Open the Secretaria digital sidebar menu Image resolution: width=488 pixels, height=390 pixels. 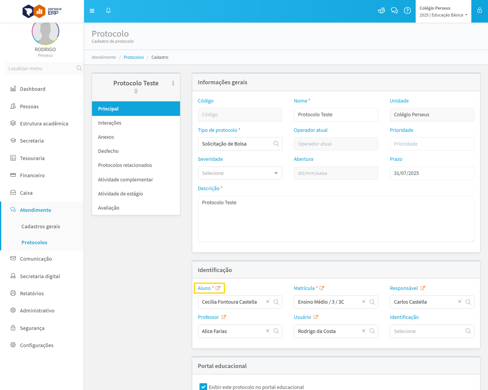[42, 276]
